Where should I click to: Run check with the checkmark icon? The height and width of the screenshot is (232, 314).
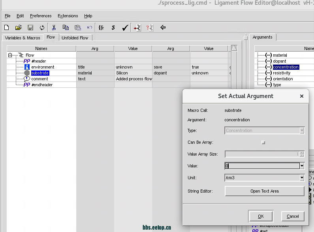point(125,27)
